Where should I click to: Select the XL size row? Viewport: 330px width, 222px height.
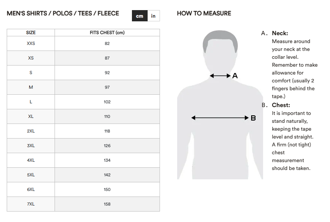[83, 116]
